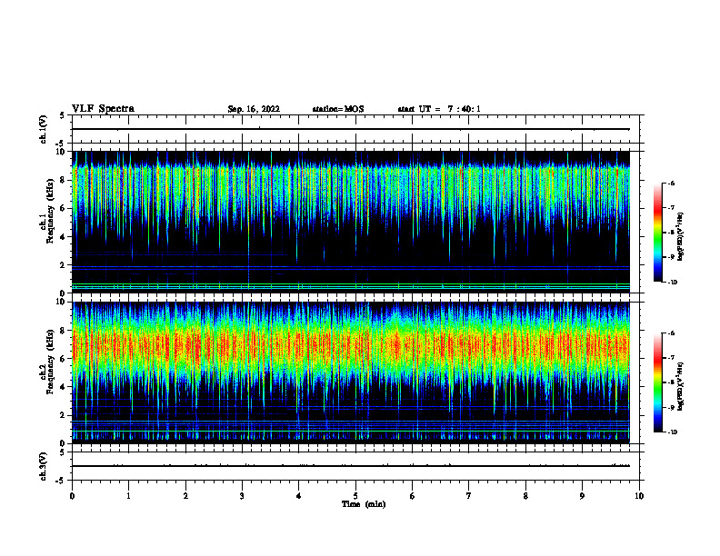Click the "-10" label on upper colorbar
This screenshot has width=720, height=556.
(673, 283)
